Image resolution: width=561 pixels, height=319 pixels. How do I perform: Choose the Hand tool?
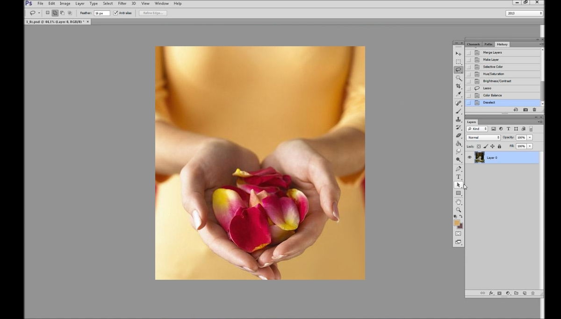(458, 202)
